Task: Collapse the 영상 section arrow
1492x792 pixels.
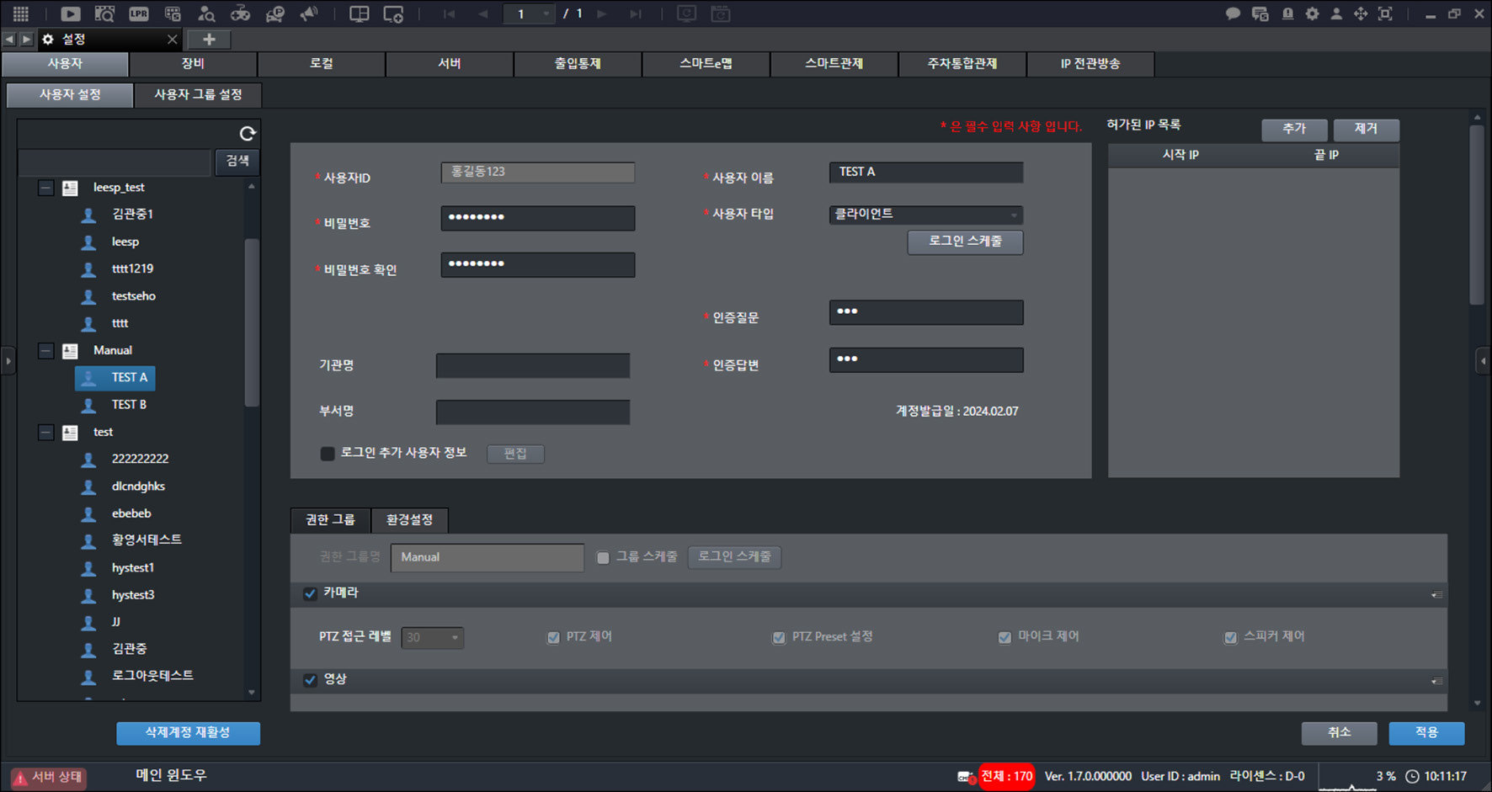Action: point(1436,681)
